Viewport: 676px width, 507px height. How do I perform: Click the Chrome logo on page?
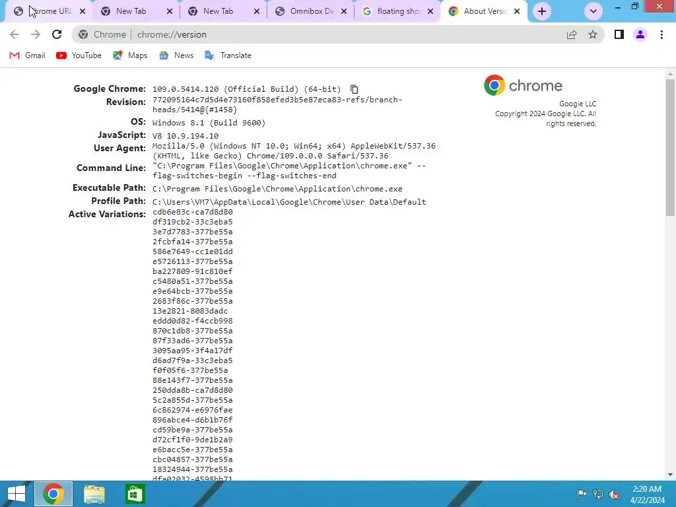523,85
